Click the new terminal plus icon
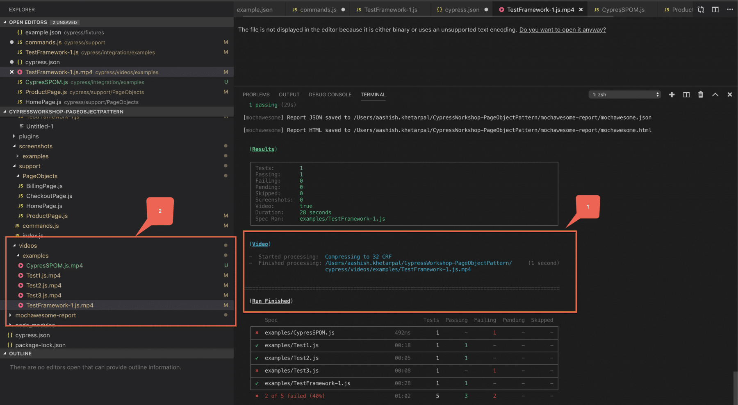Viewport: 738px width, 405px height. 672,95
